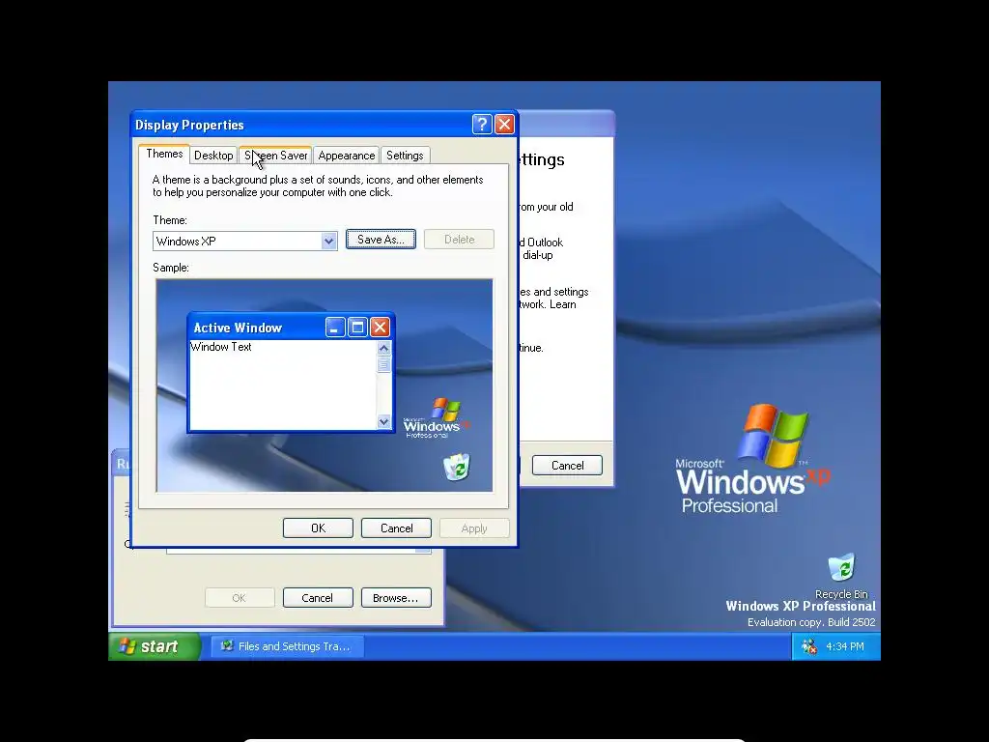Click the system tray network icon
989x742 pixels.
808,646
